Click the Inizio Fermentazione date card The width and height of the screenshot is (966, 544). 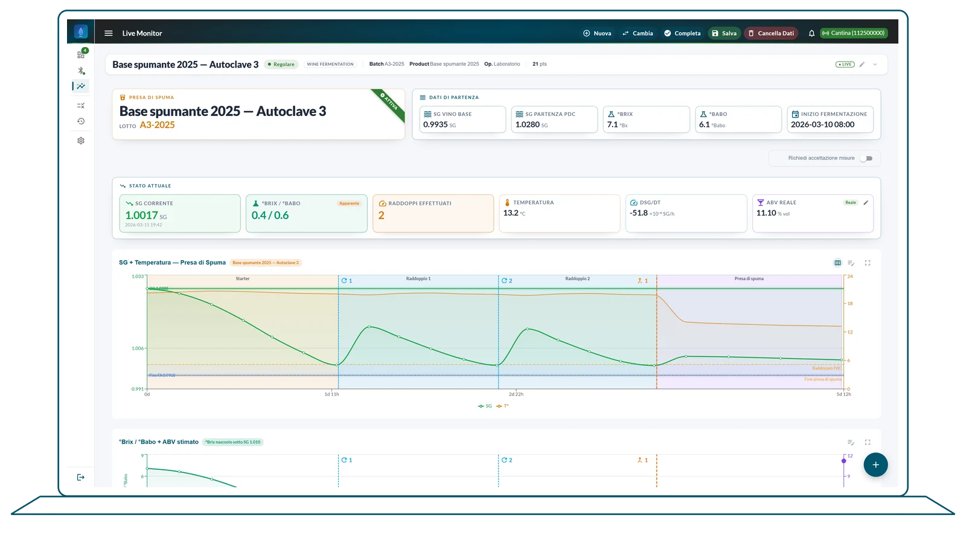coord(830,120)
